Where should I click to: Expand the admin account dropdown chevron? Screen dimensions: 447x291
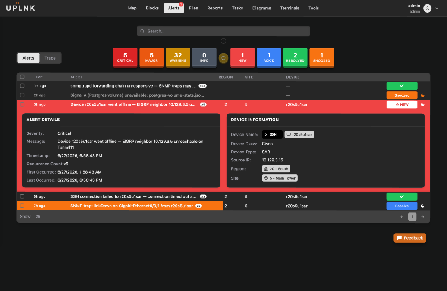[437, 8]
